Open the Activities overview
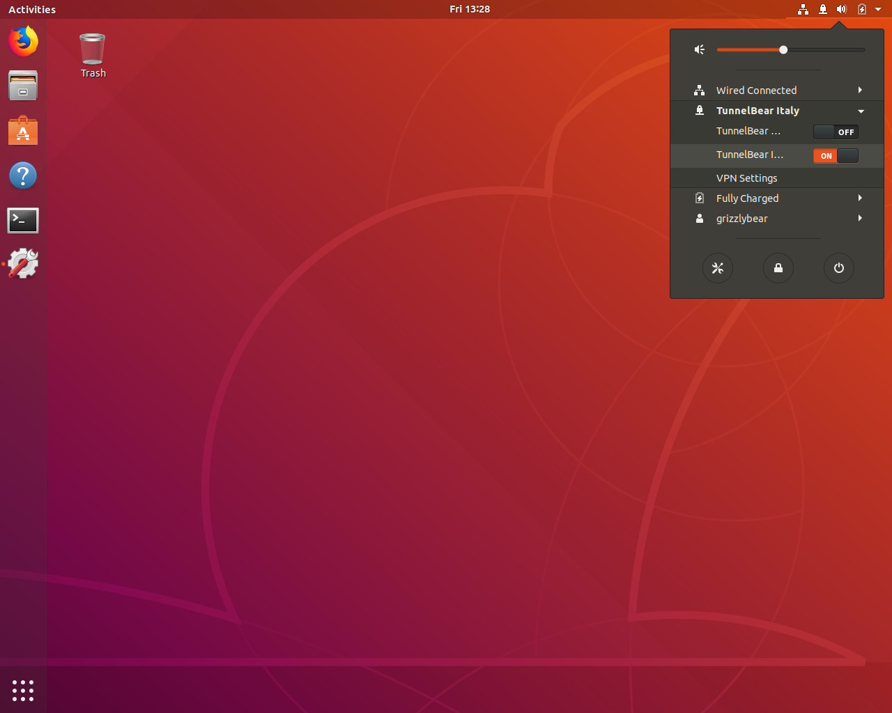Screen dimensions: 892x713 pos(32,9)
